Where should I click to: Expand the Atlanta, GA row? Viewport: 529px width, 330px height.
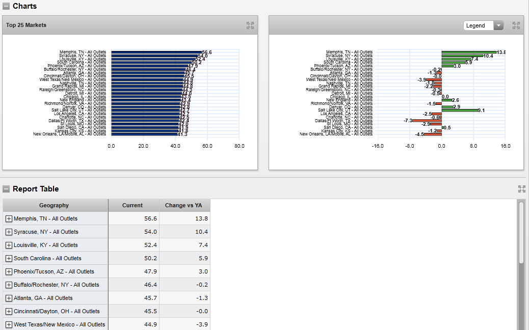coord(9,298)
